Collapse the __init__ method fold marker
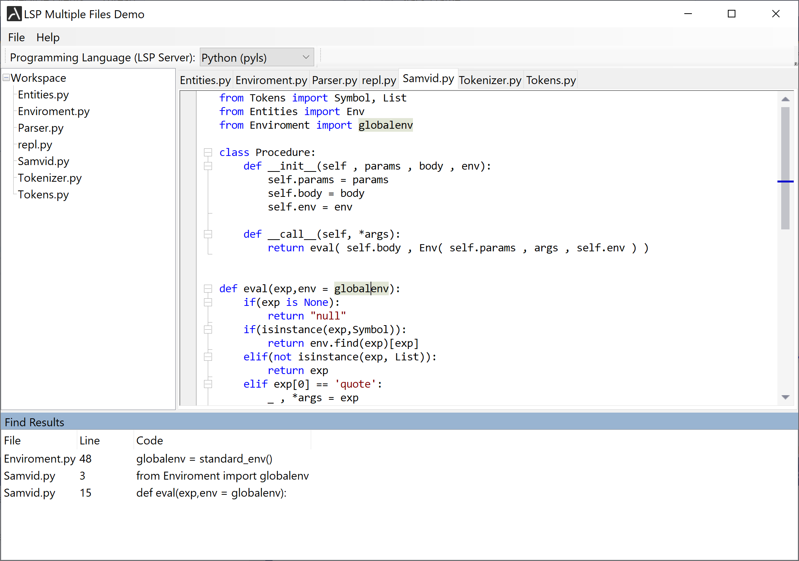Viewport: 799px width, 561px height. coord(208,166)
